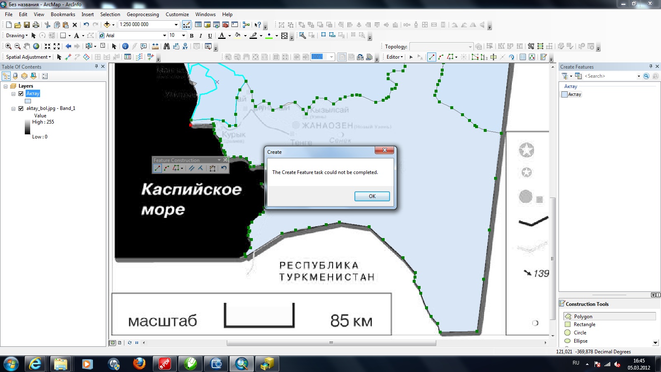Expand the Editor dropdown menu
This screenshot has height=372, width=661.
(x=395, y=57)
